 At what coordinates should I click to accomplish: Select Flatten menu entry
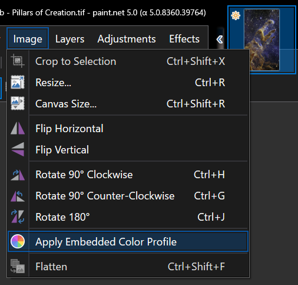[x=128, y=266]
